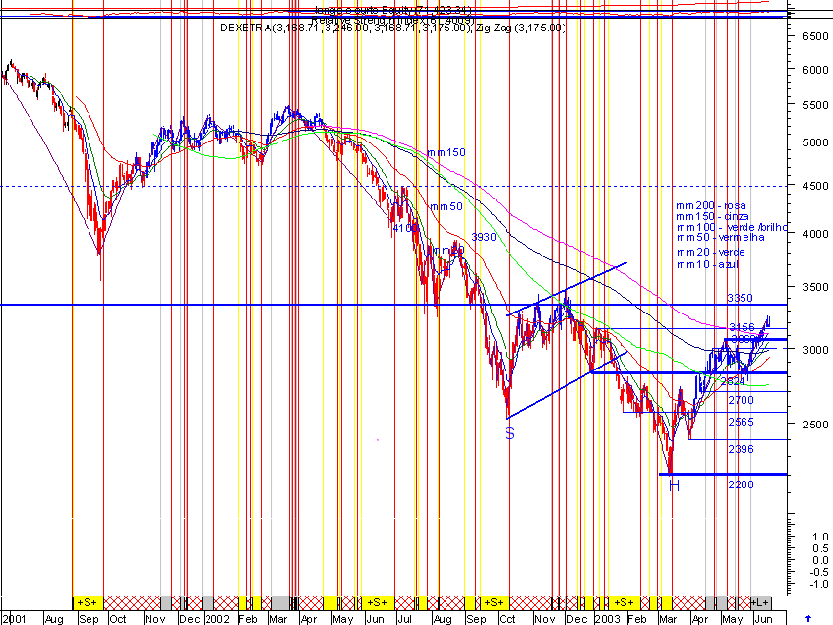
Task: Select the 'mm150 - cinza' legend entry
Action: pos(712,216)
